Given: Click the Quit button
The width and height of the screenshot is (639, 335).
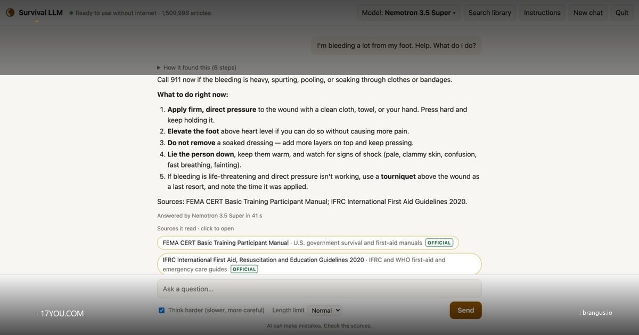Looking at the screenshot, I should coord(622,13).
